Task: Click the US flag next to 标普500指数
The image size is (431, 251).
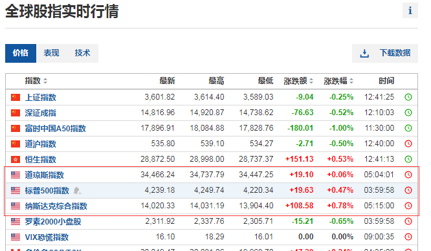Action: 16,190
